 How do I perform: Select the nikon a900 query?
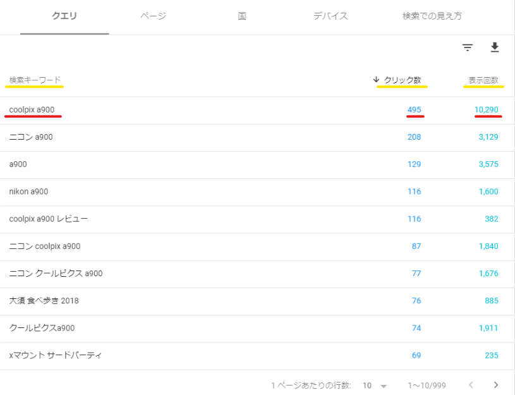tap(28, 191)
